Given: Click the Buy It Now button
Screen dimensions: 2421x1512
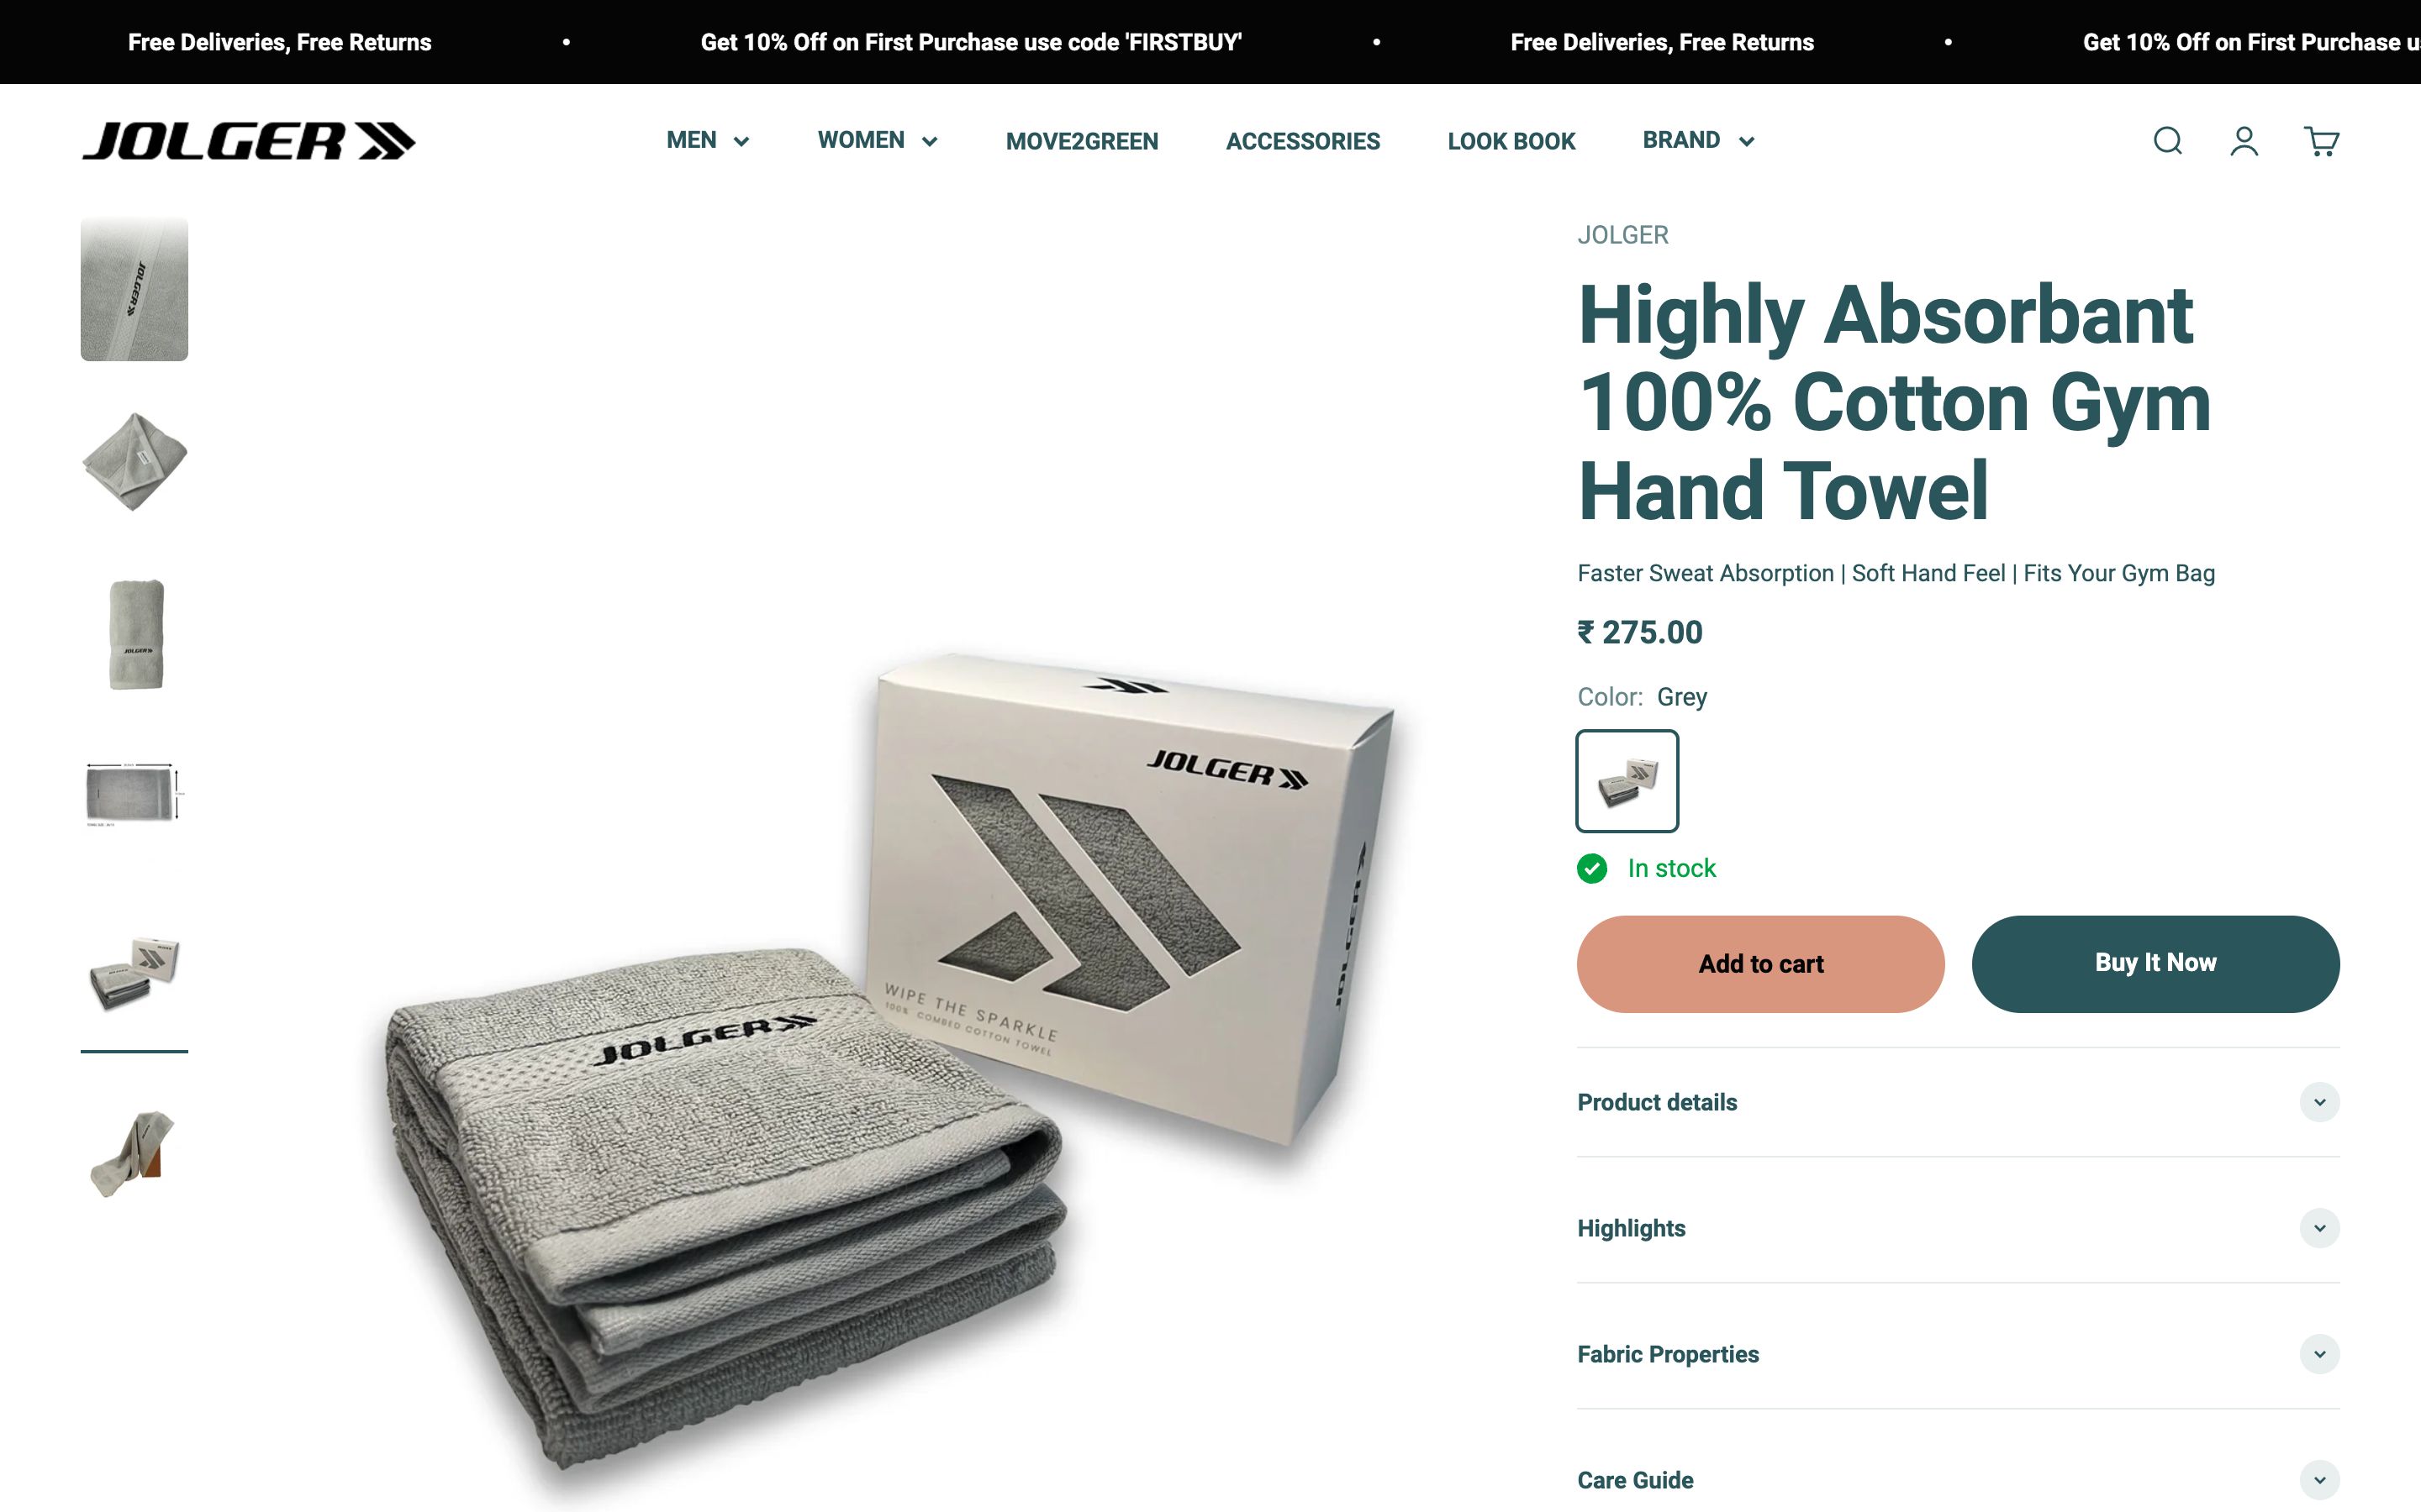Looking at the screenshot, I should [x=2155, y=964].
